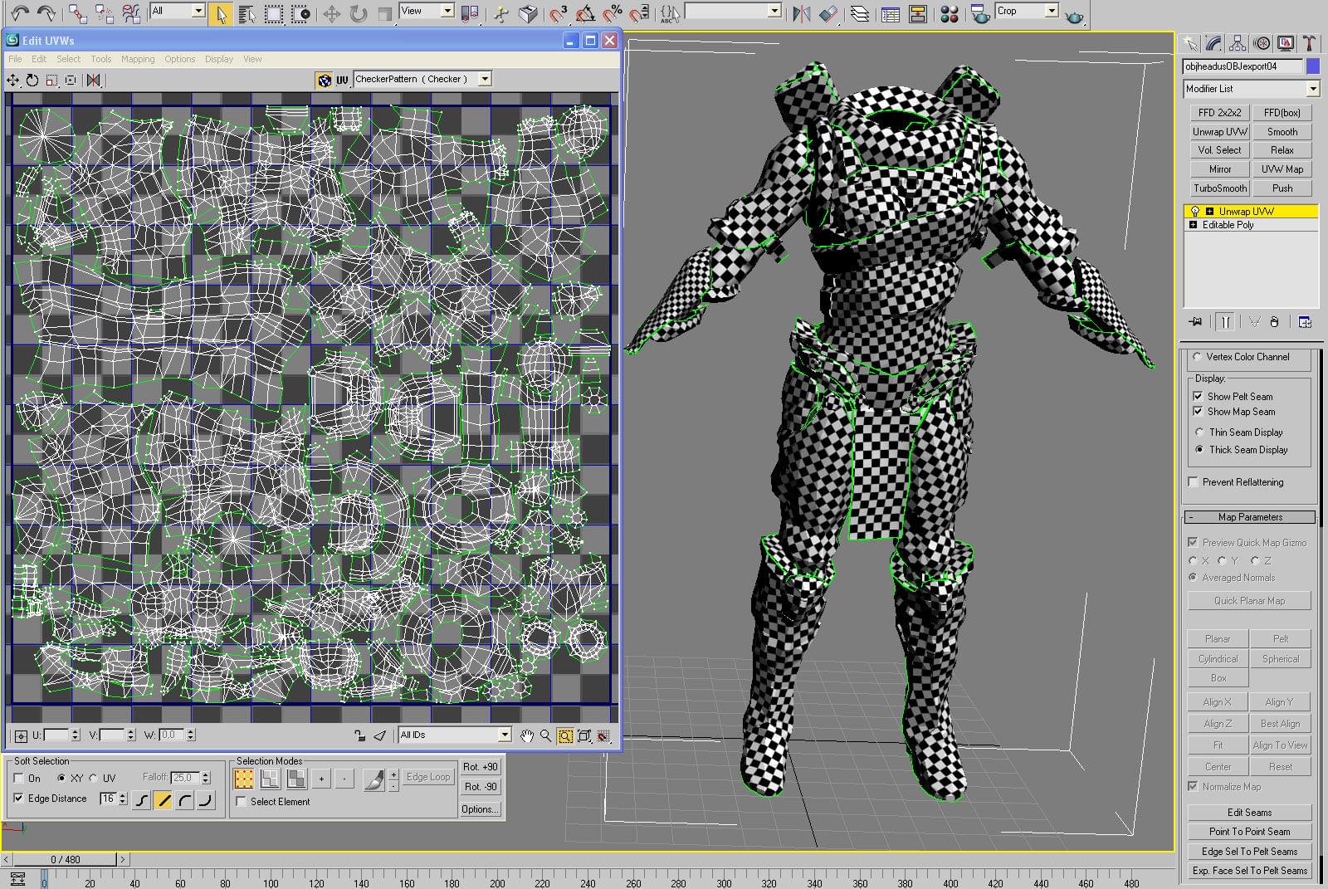
Task: Toggle the Percent Snap icon
Action: (613, 14)
